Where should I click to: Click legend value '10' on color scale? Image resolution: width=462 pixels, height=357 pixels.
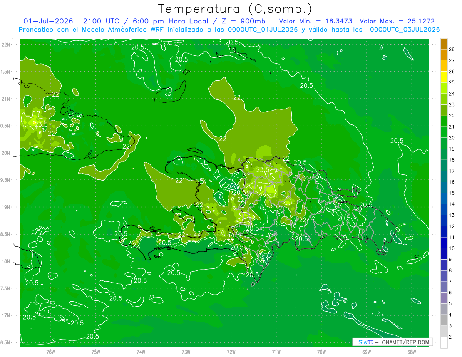point(452,248)
